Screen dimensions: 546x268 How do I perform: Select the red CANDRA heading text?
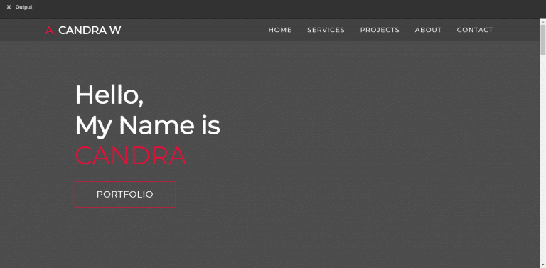tap(131, 156)
